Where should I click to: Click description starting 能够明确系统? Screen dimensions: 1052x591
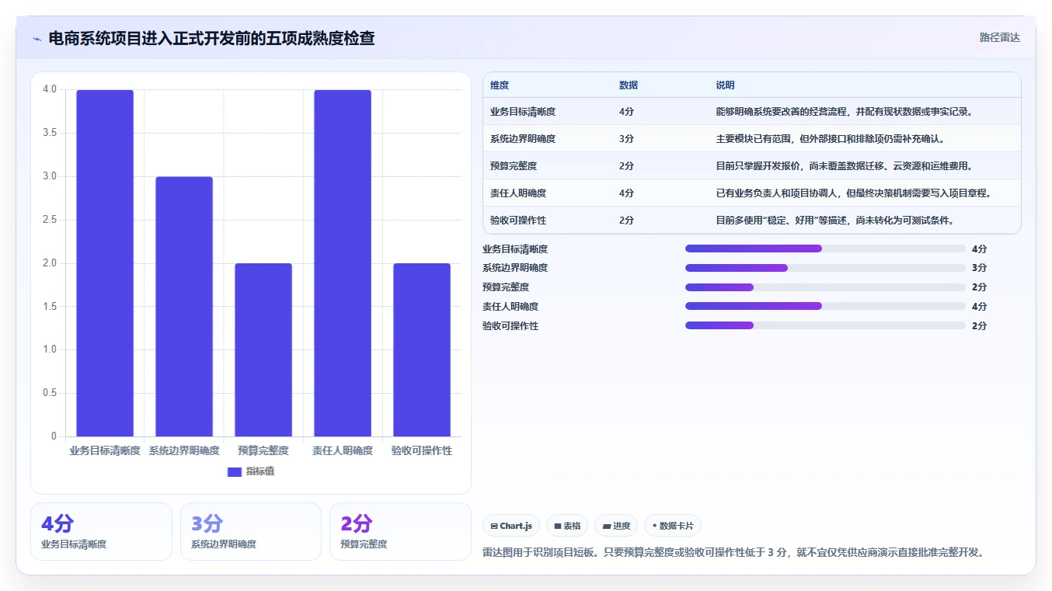844,112
